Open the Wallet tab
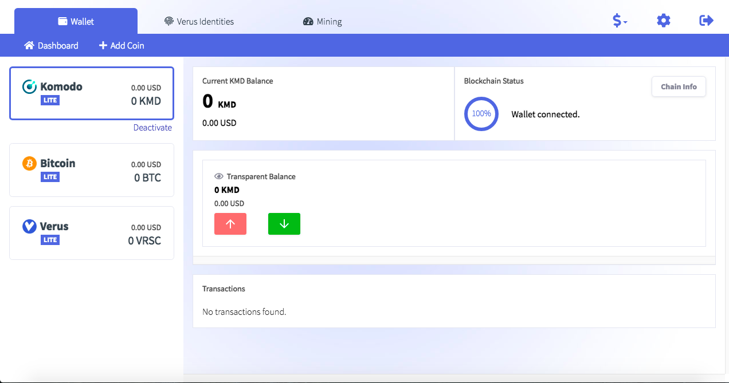 click(76, 21)
